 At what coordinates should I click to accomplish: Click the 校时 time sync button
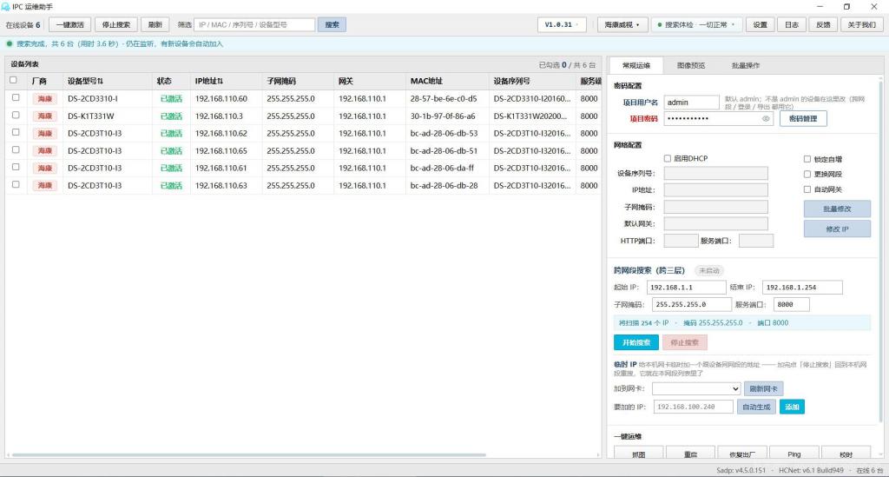tap(846, 454)
